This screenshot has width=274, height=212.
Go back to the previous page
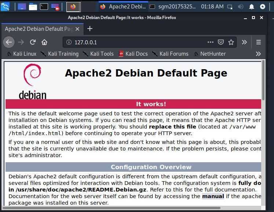(9, 42)
